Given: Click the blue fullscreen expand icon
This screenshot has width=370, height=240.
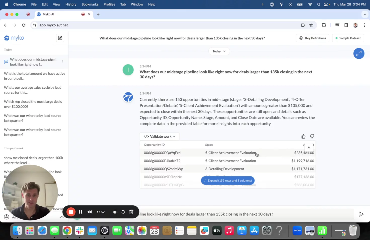Looking at the screenshot, I should [x=359, y=53].
